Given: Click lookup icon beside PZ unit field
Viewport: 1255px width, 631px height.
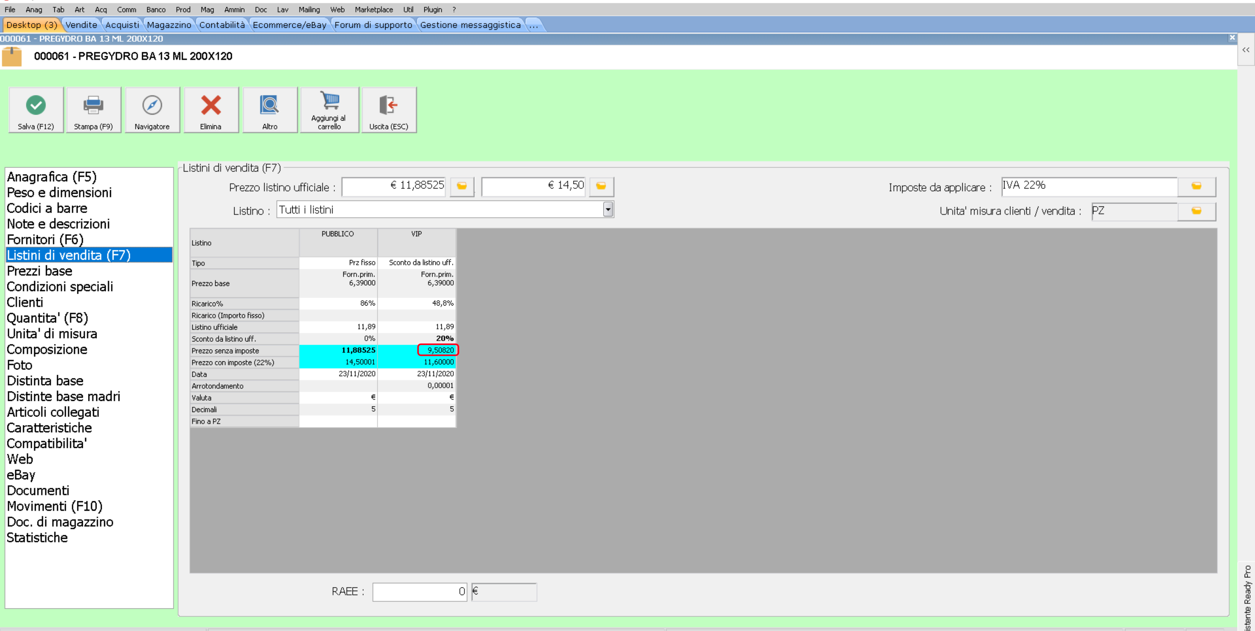Looking at the screenshot, I should pyautogui.click(x=1196, y=211).
